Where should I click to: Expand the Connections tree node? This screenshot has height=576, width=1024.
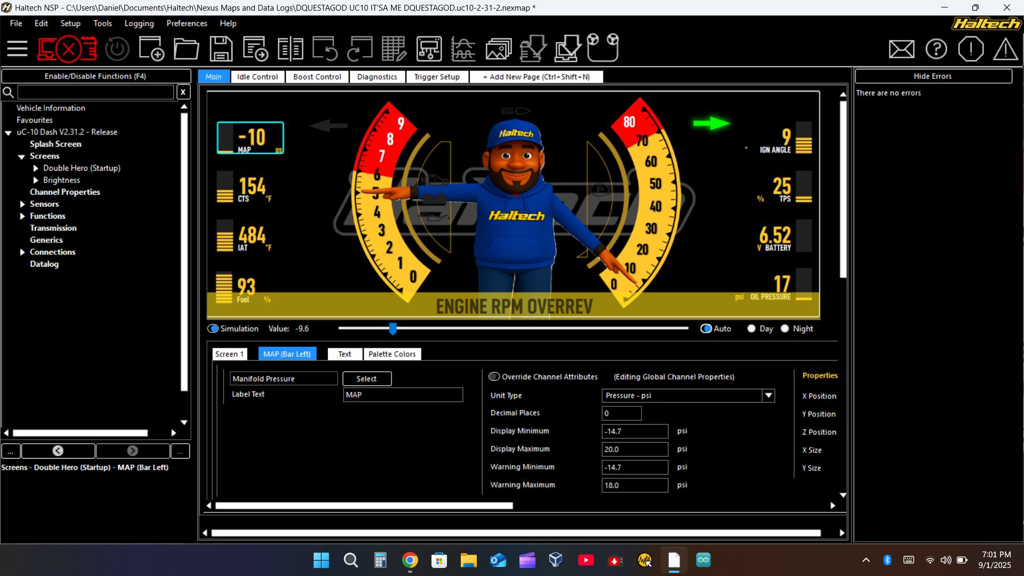(x=22, y=252)
